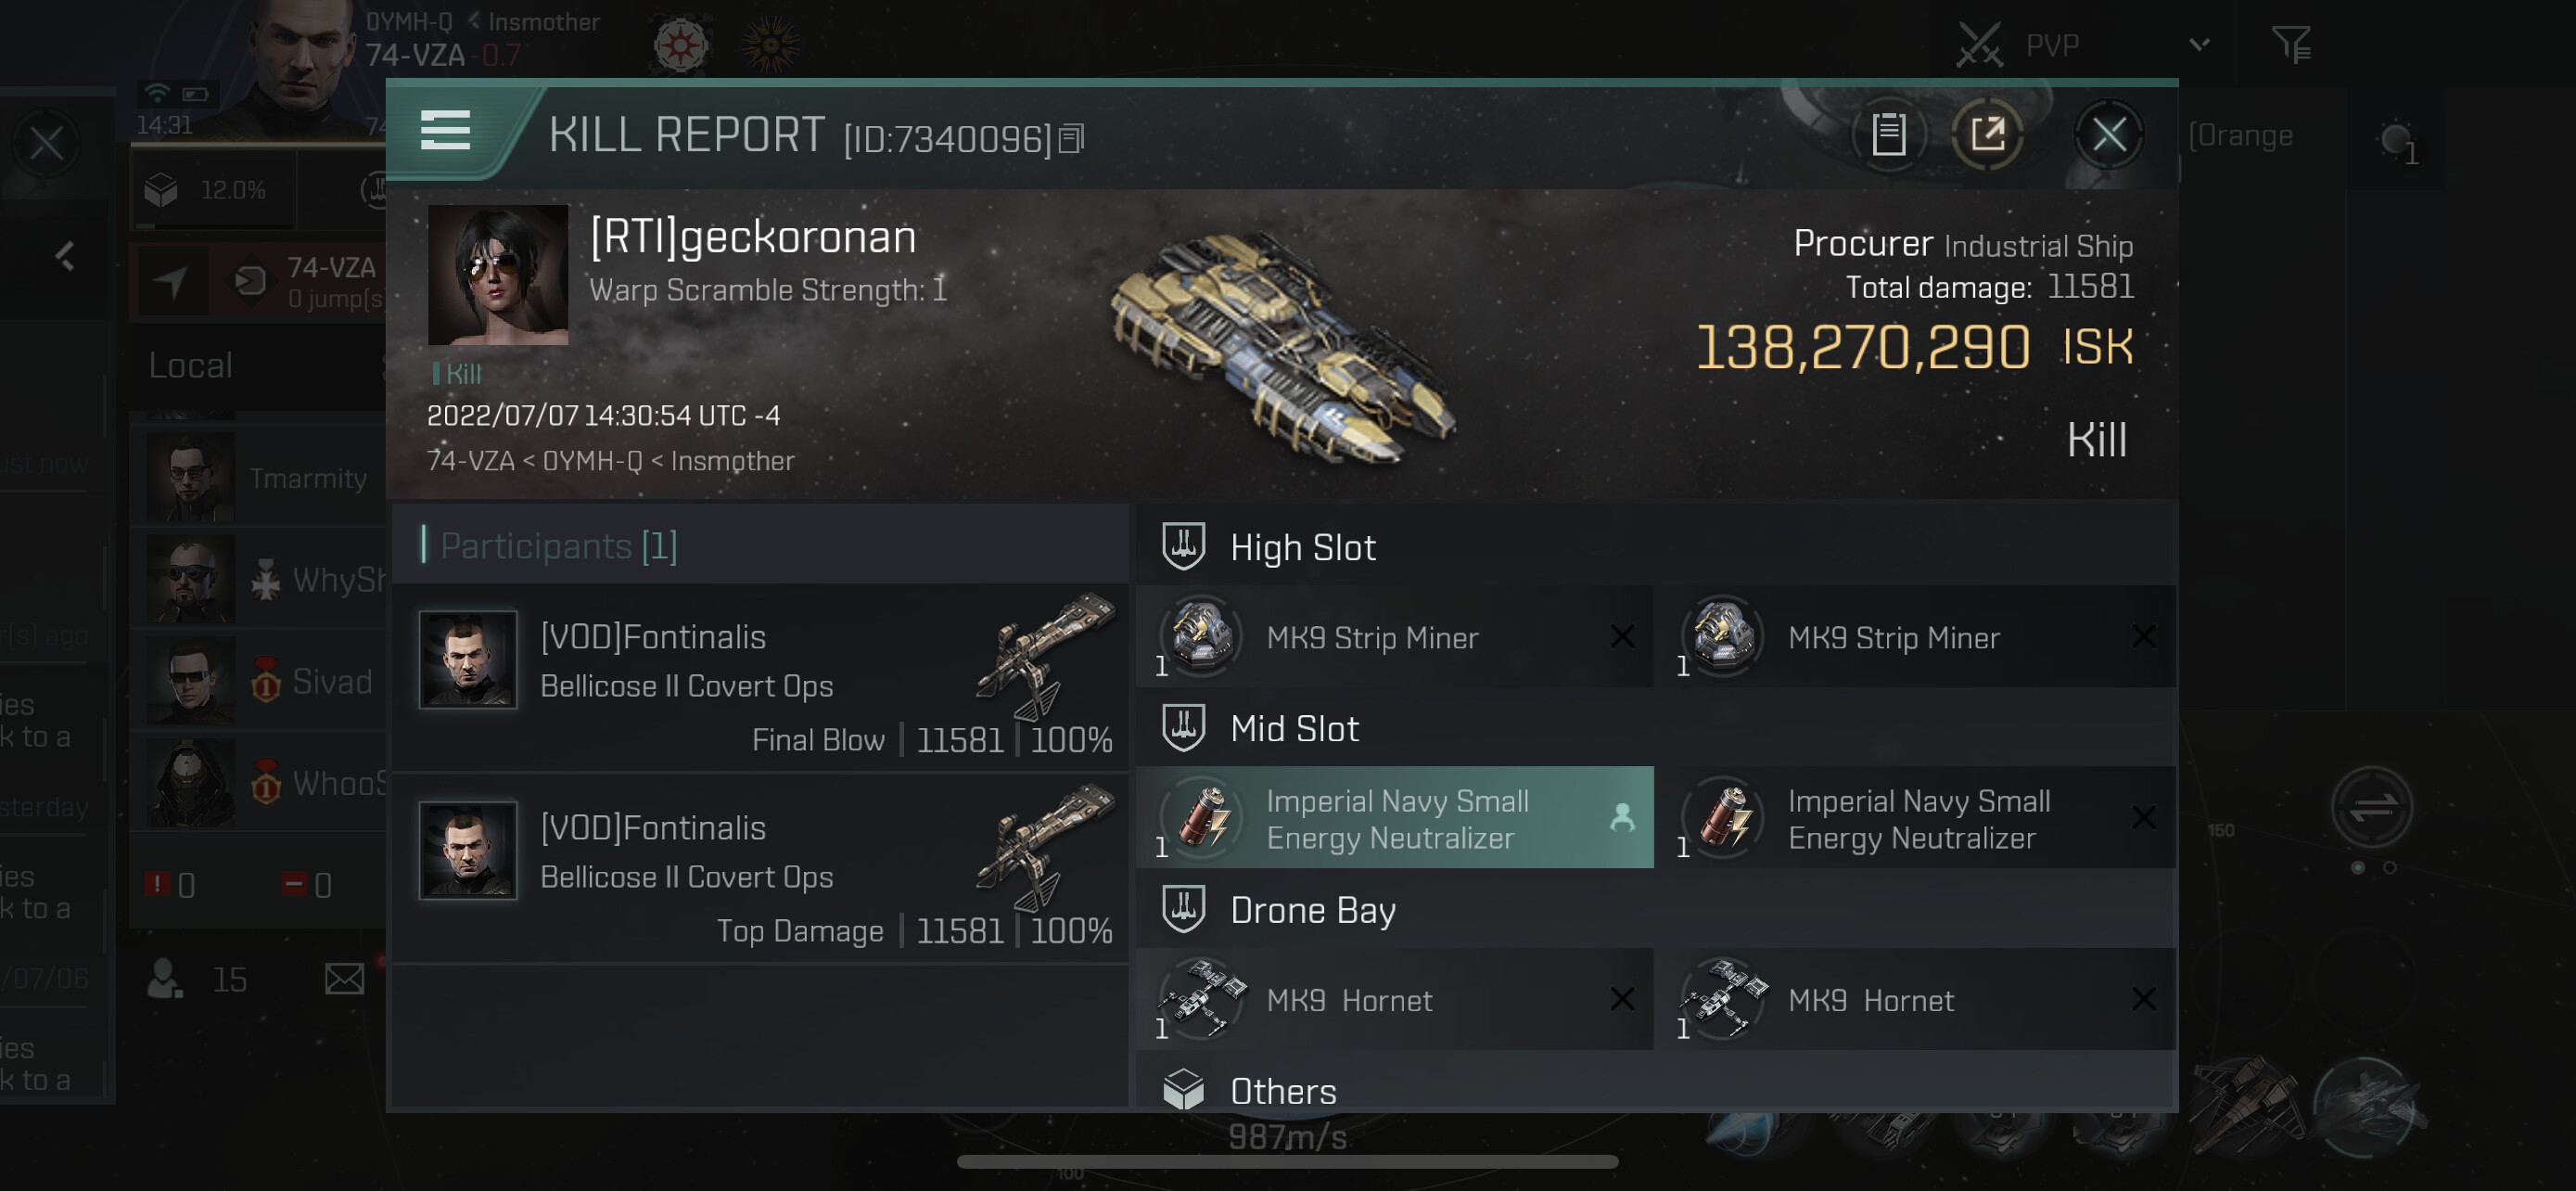Open the kill report clipboard notes icon
Viewport: 2576px width, 1191px height.
pyautogui.click(x=1888, y=134)
